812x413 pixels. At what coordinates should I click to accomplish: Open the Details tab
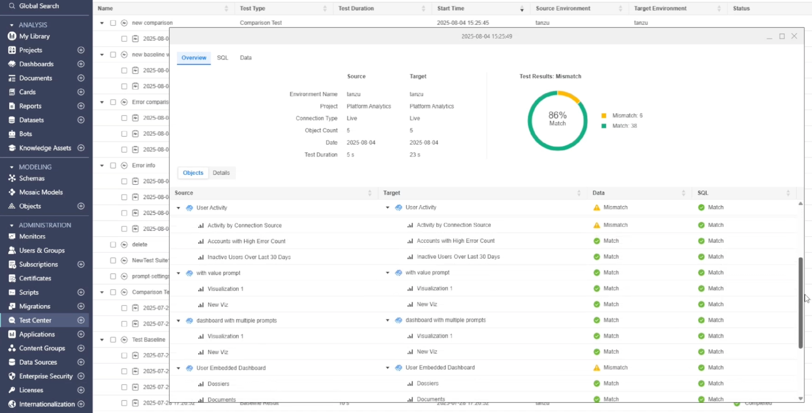pos(221,173)
